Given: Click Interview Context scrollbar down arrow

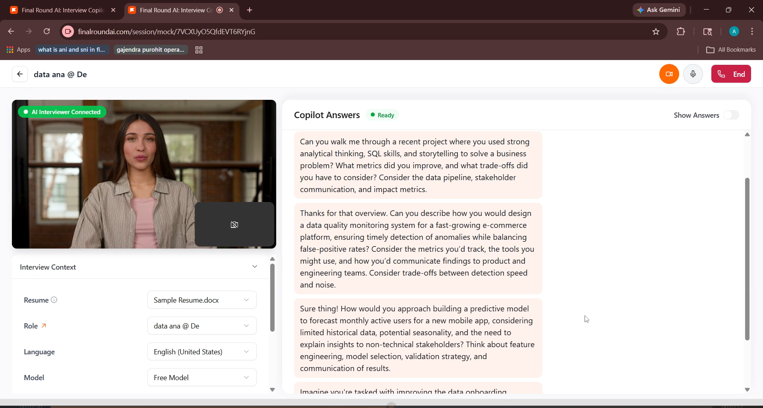Looking at the screenshot, I should pyautogui.click(x=272, y=390).
